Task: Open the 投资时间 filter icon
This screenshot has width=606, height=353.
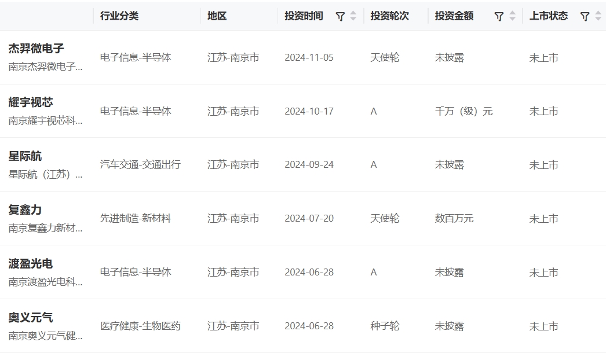Action: (340, 16)
